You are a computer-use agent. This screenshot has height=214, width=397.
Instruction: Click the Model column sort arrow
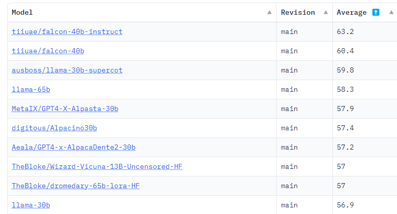[269, 13]
